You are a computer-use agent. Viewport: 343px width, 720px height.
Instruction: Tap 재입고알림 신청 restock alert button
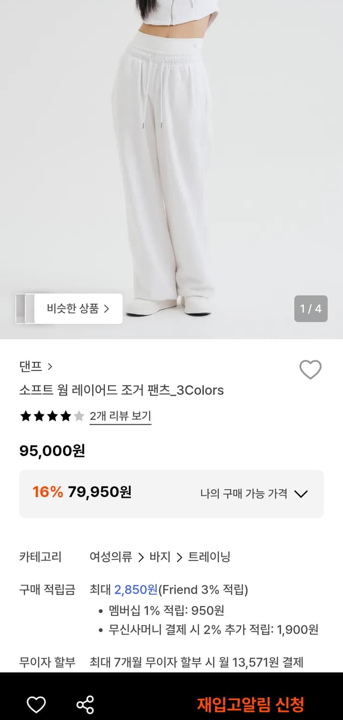pyautogui.click(x=251, y=704)
